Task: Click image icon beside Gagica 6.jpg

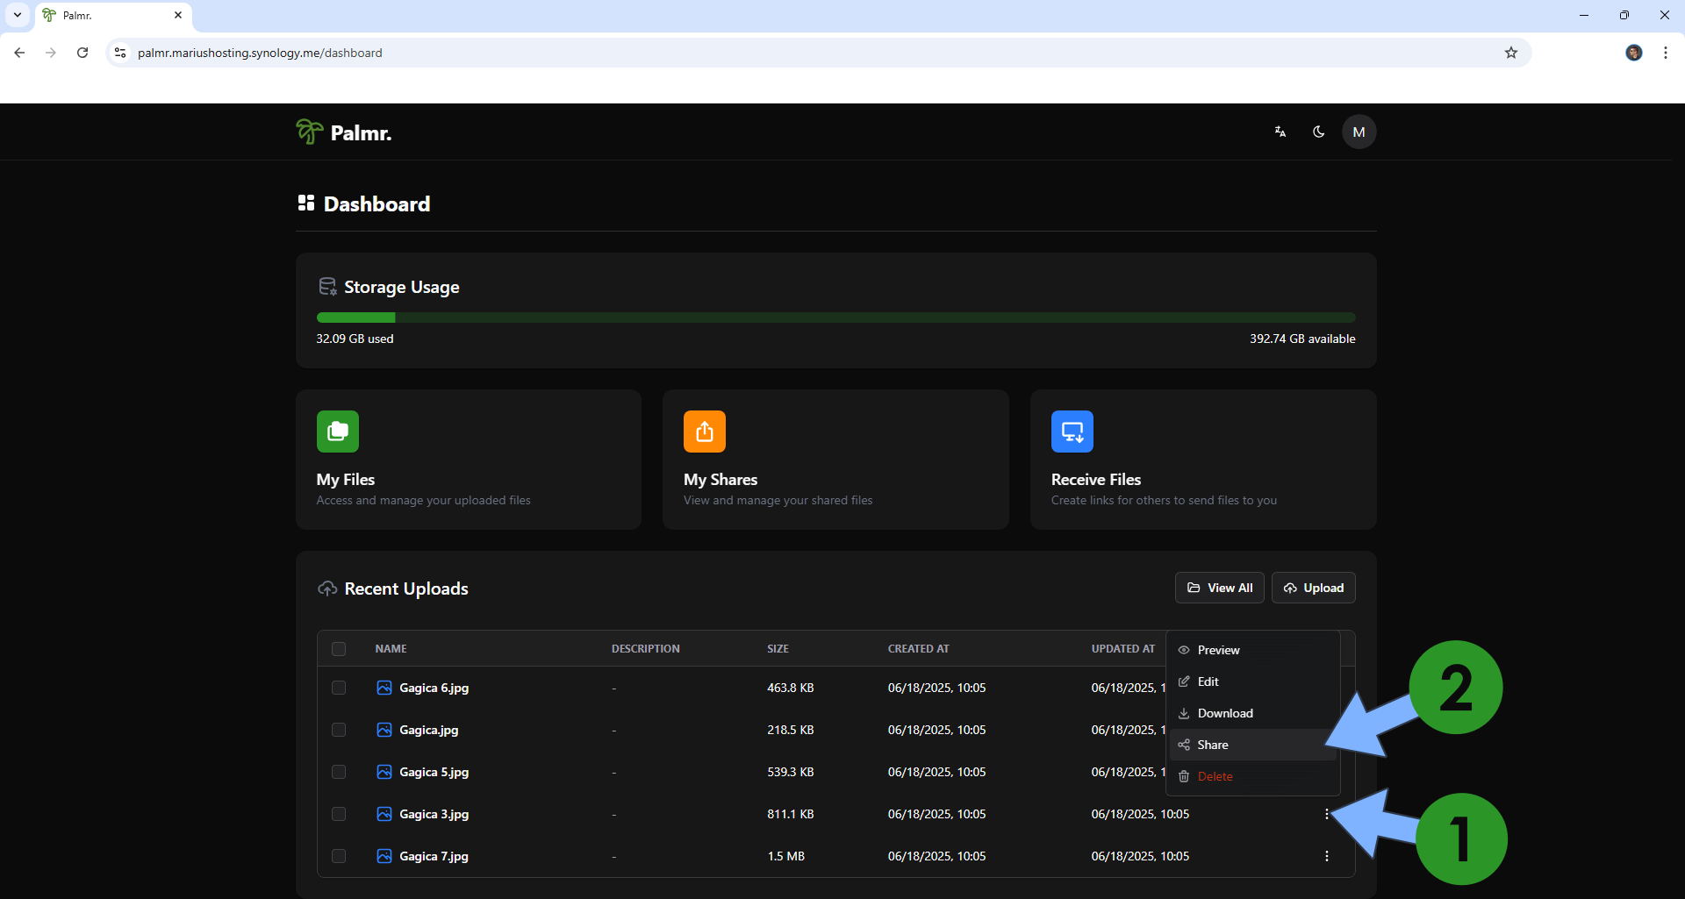Action: [384, 688]
